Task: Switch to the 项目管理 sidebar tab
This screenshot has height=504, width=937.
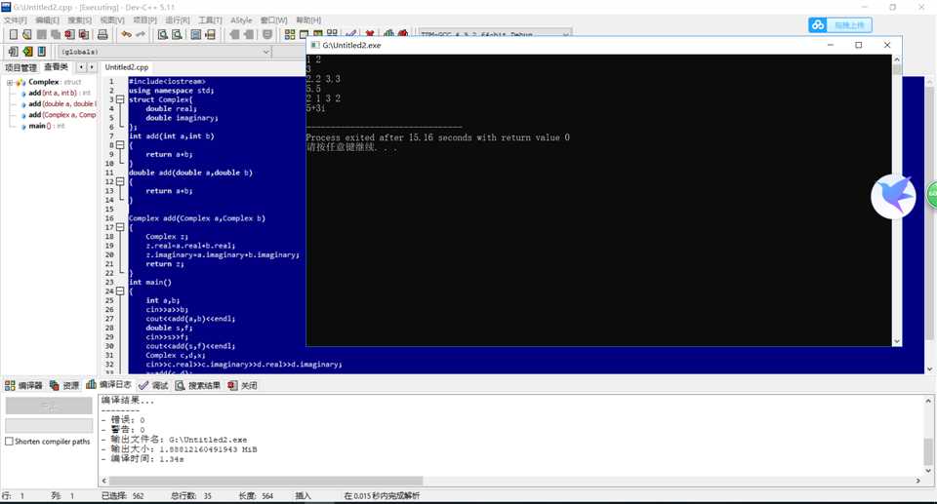Action: pos(20,67)
